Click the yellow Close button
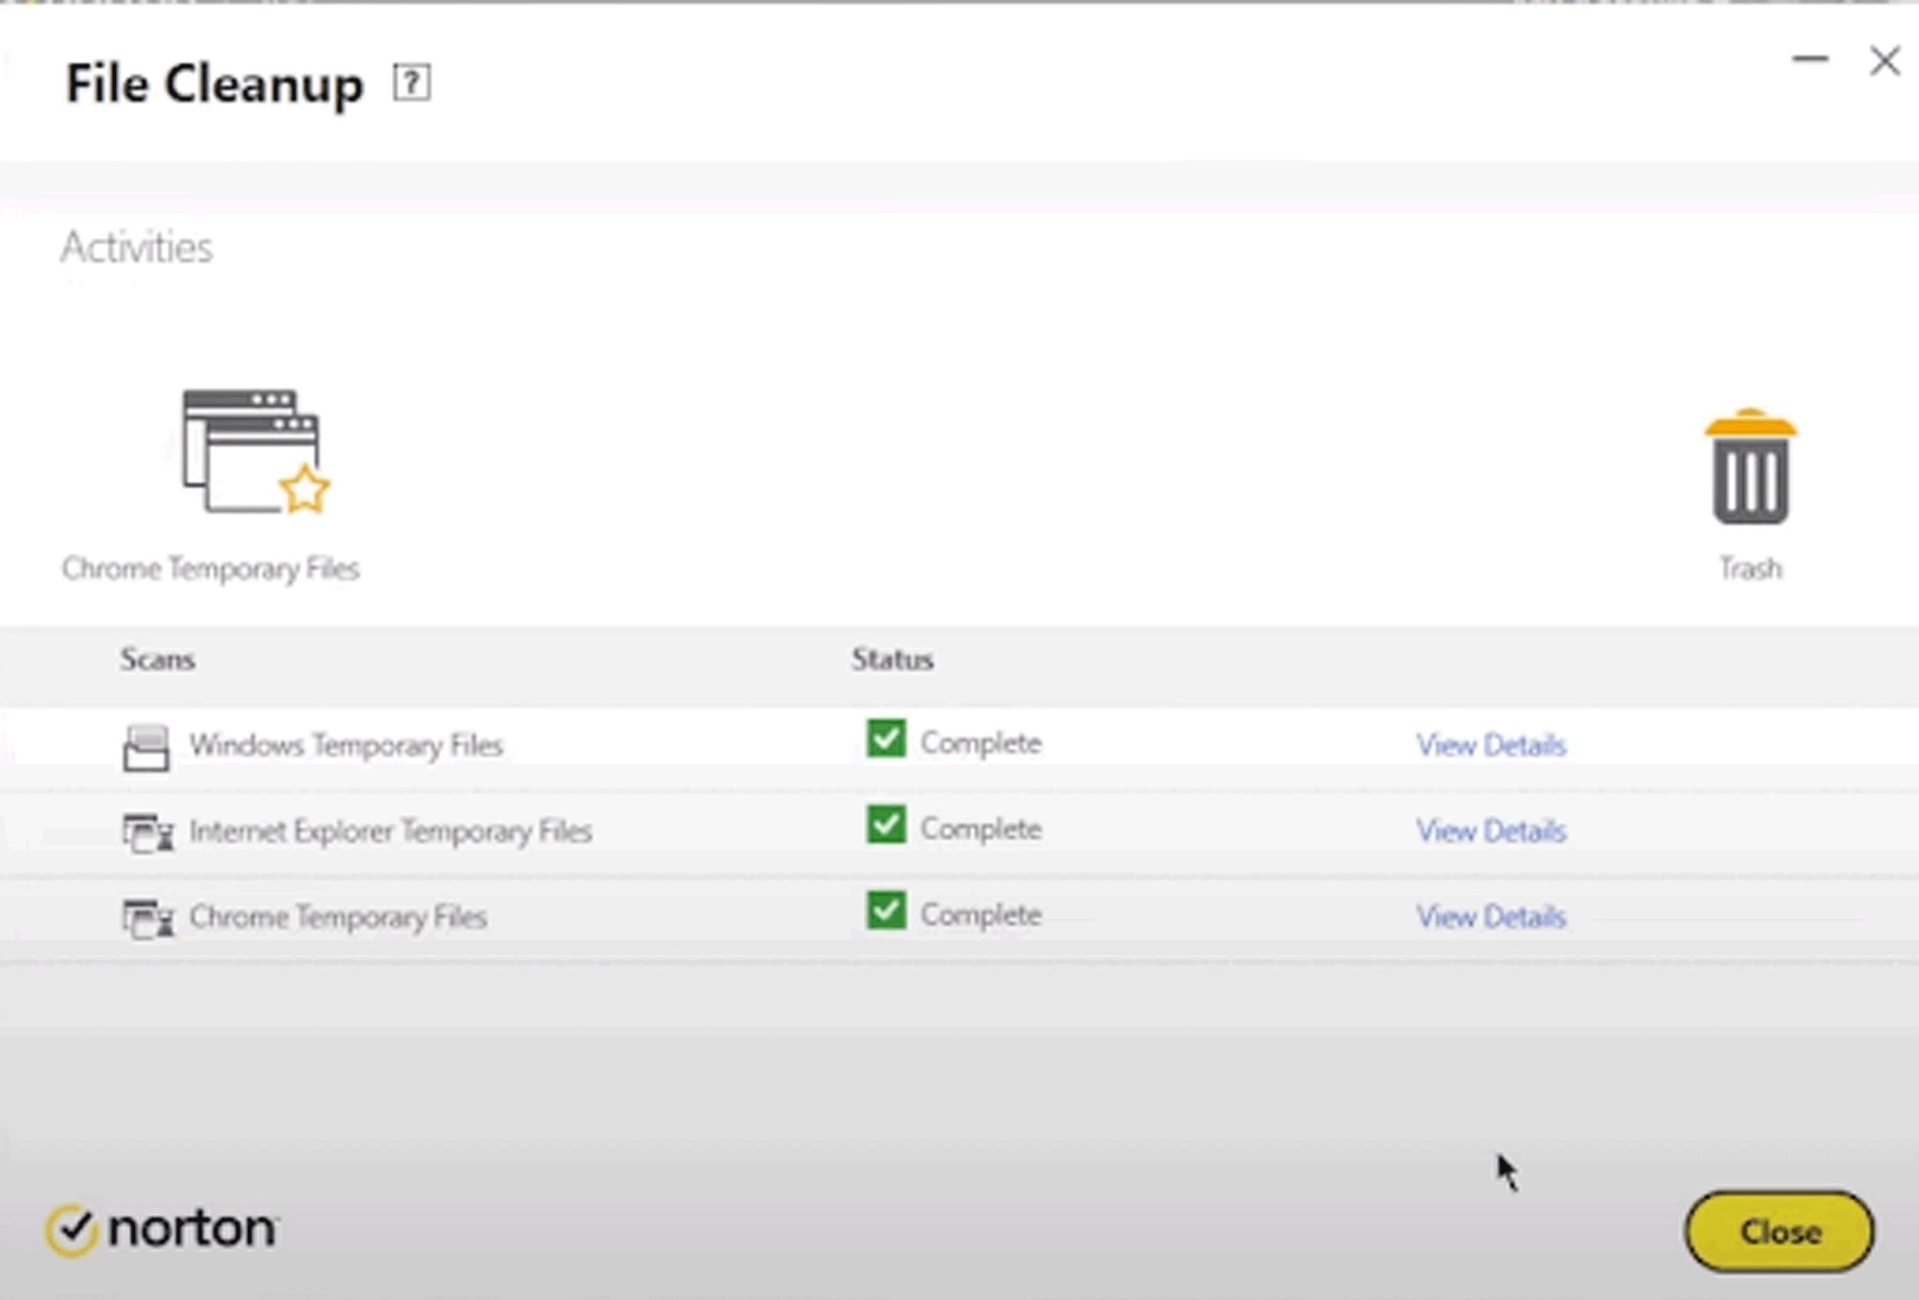1919x1300 pixels. point(1779,1232)
